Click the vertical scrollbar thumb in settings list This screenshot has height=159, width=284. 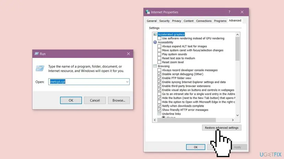237,49
